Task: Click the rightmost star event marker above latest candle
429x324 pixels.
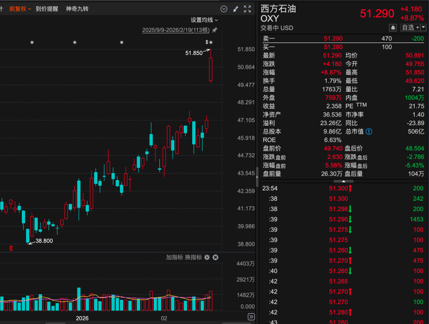Action: pyautogui.click(x=211, y=43)
